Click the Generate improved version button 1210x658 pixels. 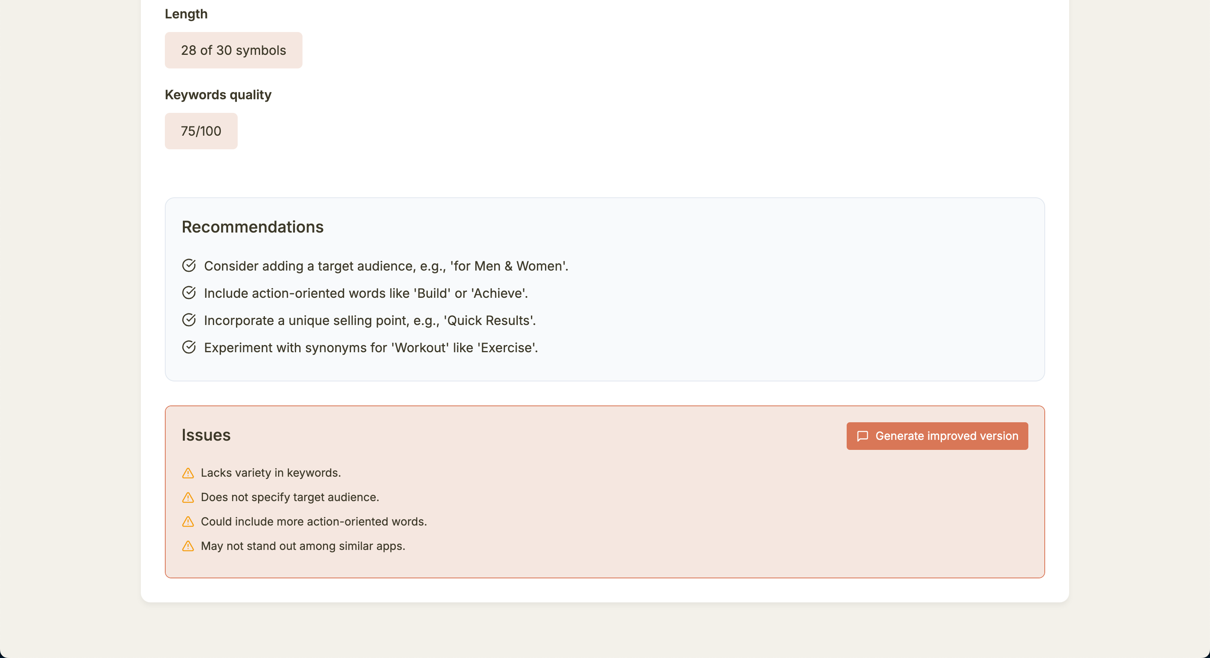(937, 436)
